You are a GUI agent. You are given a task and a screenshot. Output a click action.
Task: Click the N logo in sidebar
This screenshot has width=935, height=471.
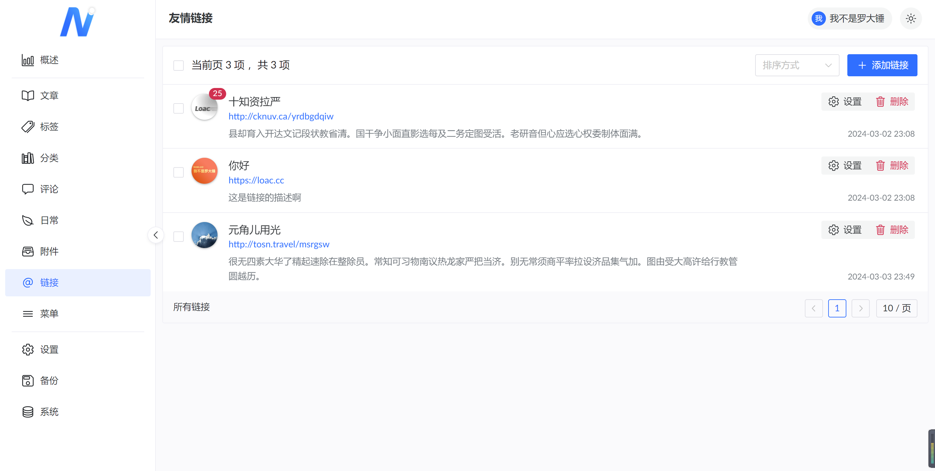(x=77, y=22)
